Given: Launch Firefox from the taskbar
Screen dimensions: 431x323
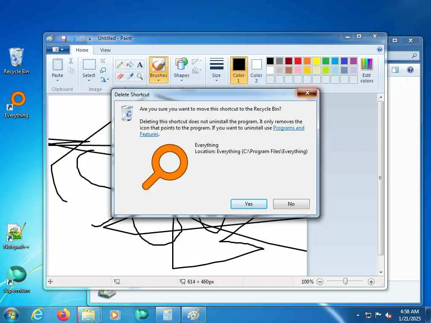Looking at the screenshot, I should pyautogui.click(x=64, y=315).
